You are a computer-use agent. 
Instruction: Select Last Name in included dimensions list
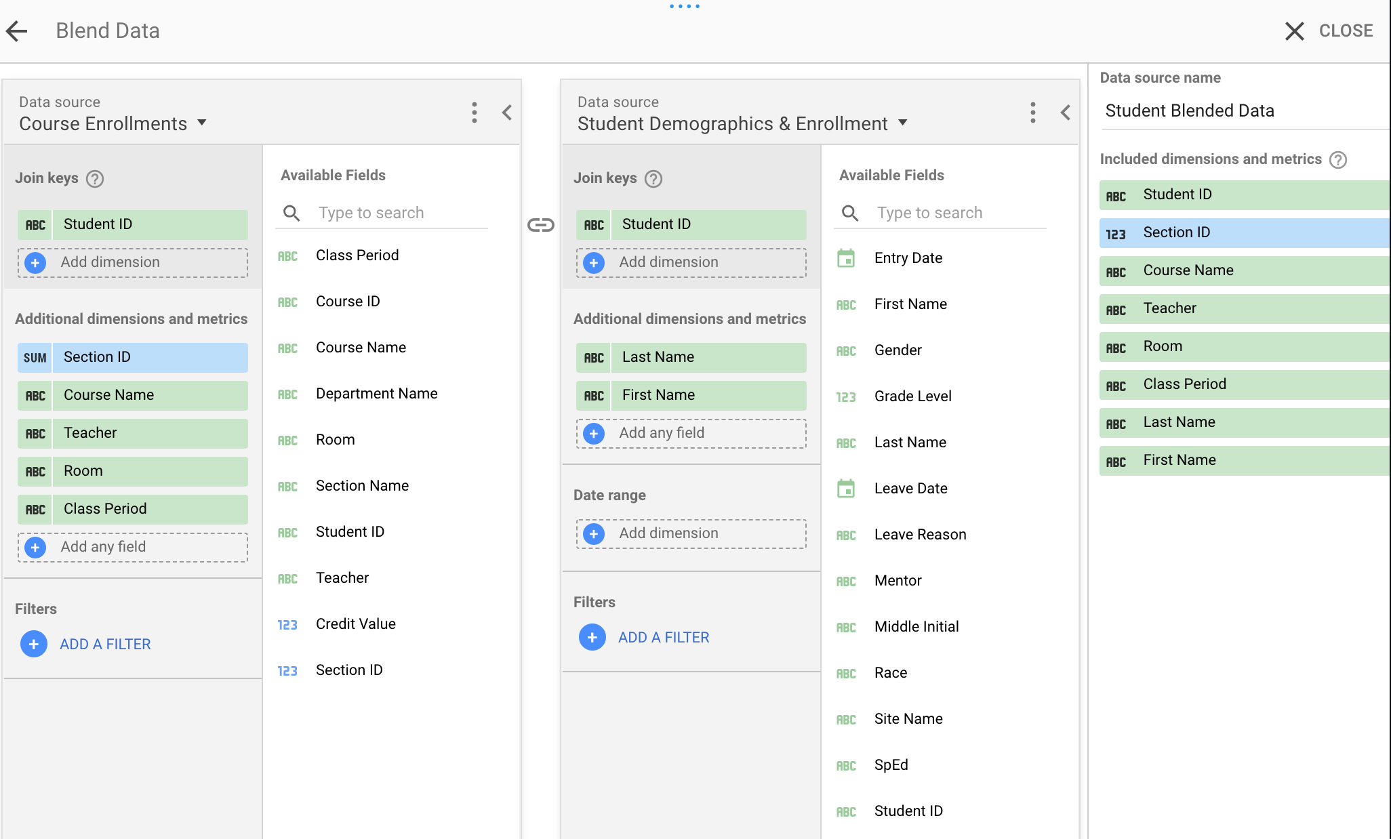coord(1245,422)
